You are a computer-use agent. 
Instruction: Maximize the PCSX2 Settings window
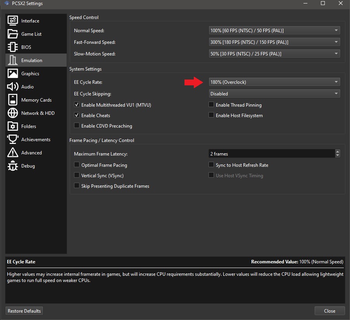[323, 3]
